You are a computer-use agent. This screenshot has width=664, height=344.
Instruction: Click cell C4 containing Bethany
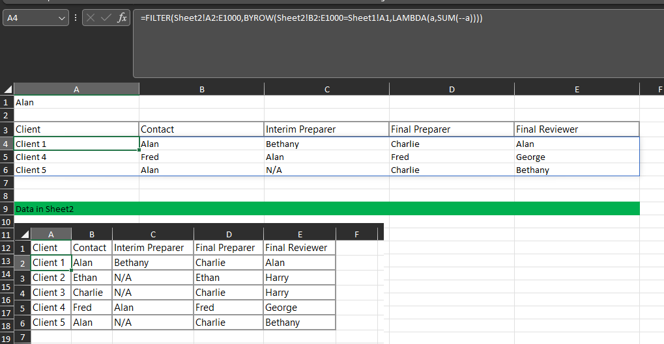pyautogui.click(x=326, y=144)
